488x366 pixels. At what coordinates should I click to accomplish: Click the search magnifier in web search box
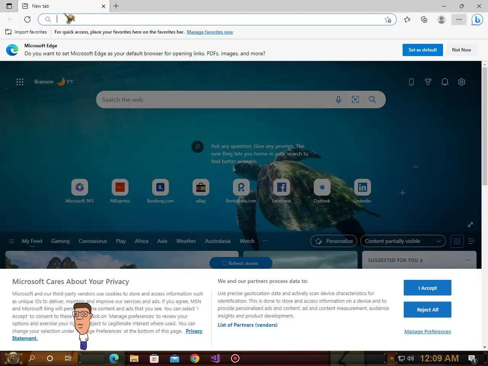tap(372, 100)
